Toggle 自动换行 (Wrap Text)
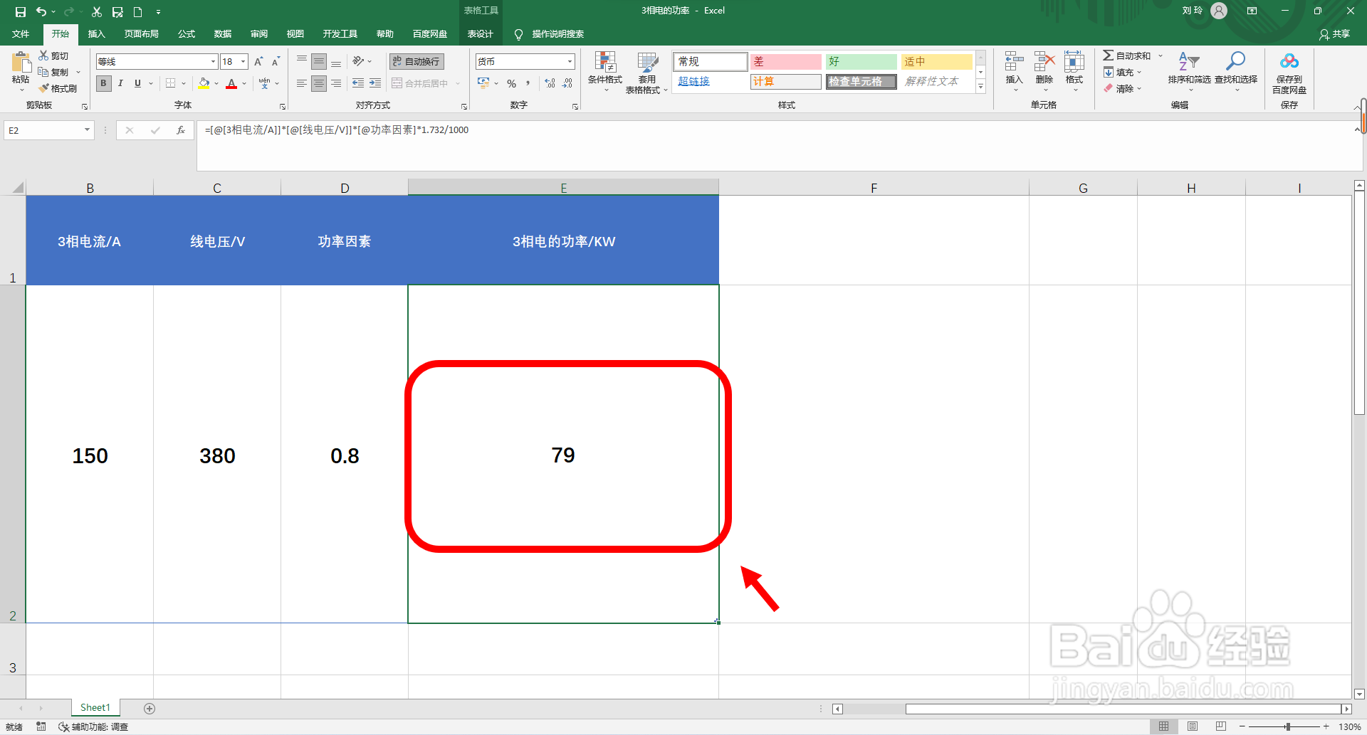The image size is (1367, 735). (x=415, y=61)
